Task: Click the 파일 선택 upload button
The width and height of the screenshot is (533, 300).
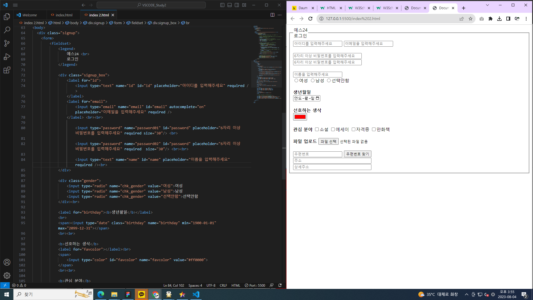Action: point(328,142)
